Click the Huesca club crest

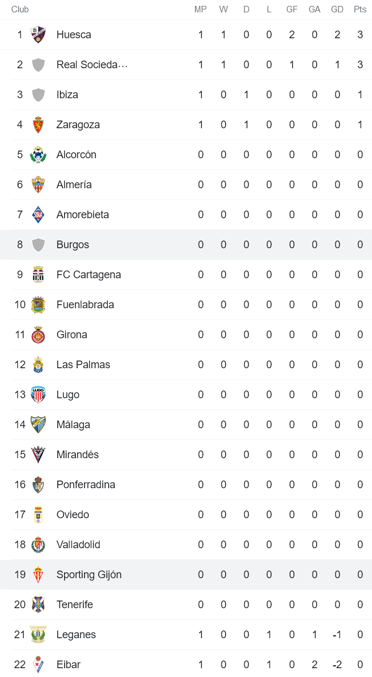point(38,35)
